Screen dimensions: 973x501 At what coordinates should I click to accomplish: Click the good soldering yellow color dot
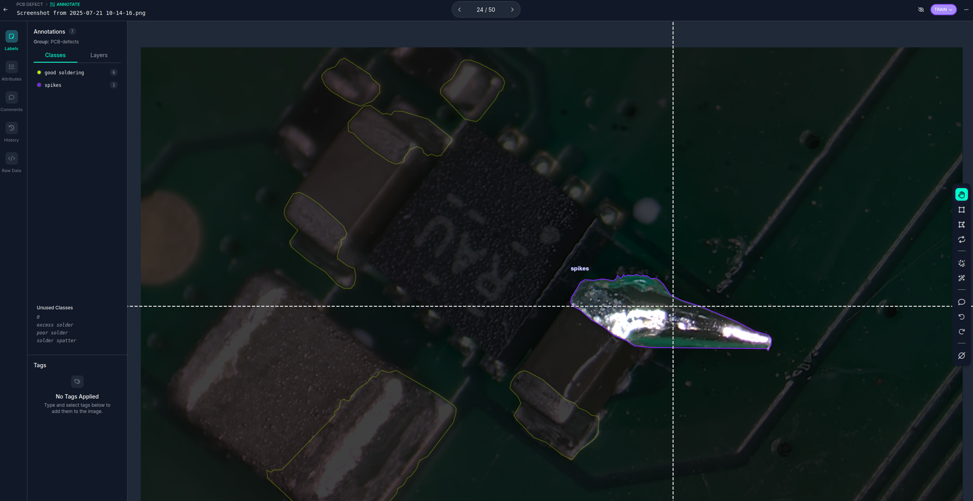[39, 72]
